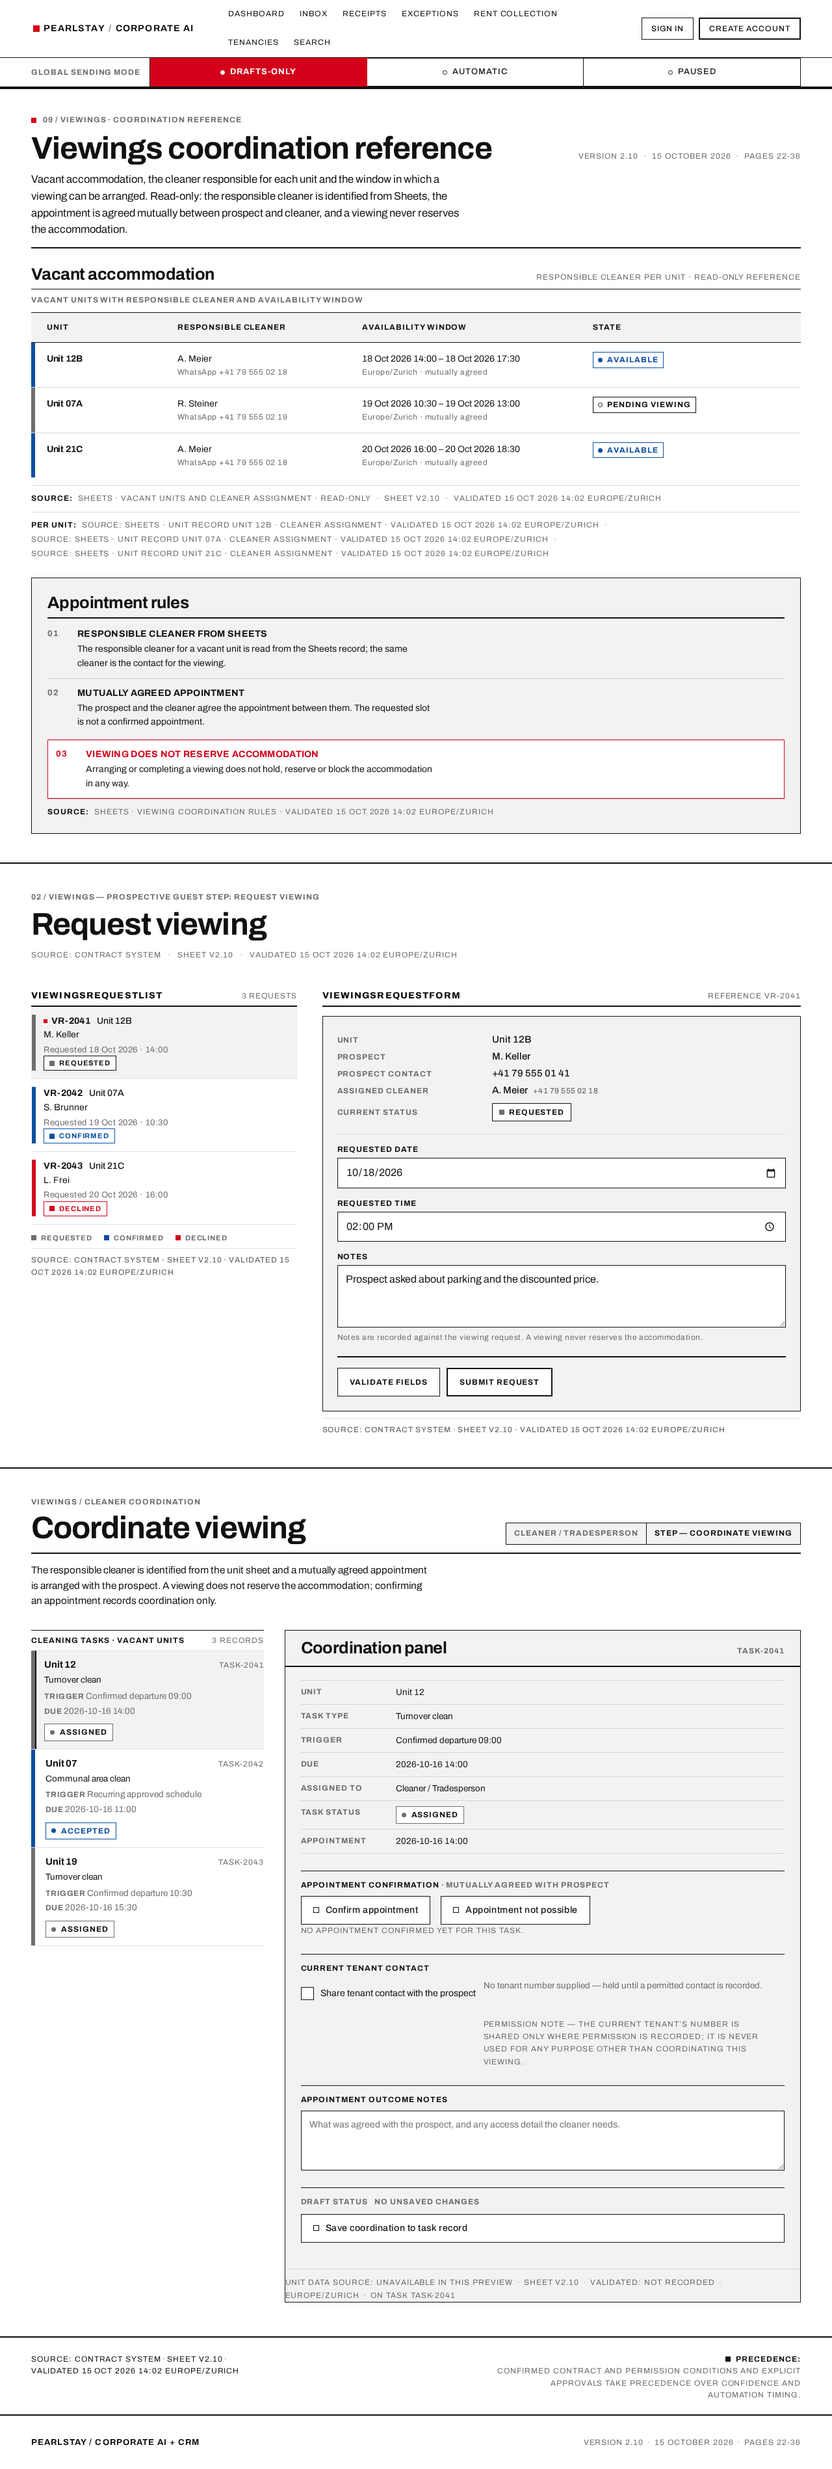
Task: Click the Available badge in Unit 21C row
Action: coord(628,449)
